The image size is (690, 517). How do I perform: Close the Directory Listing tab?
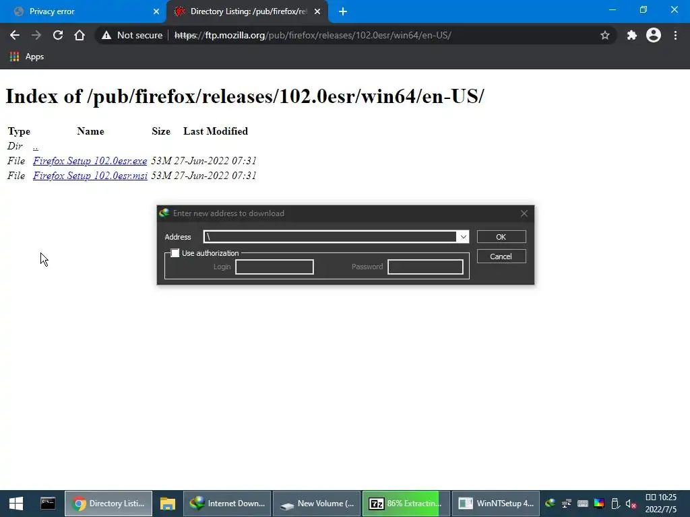(317, 11)
